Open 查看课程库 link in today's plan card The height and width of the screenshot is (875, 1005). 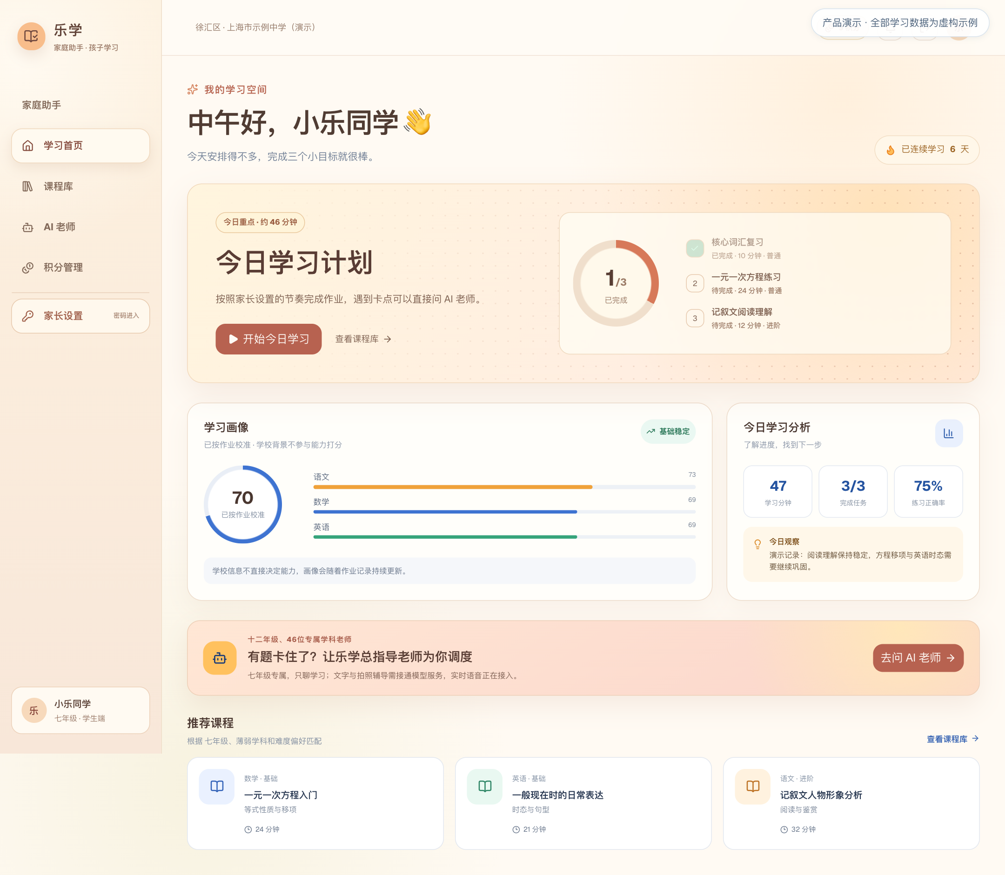click(363, 339)
